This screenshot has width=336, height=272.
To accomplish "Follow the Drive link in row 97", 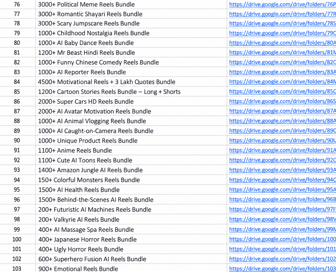I will [282, 209].
